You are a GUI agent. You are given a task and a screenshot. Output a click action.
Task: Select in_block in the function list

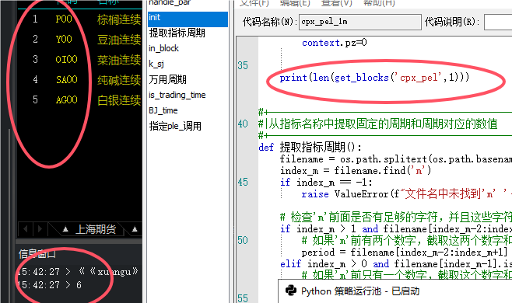point(163,48)
